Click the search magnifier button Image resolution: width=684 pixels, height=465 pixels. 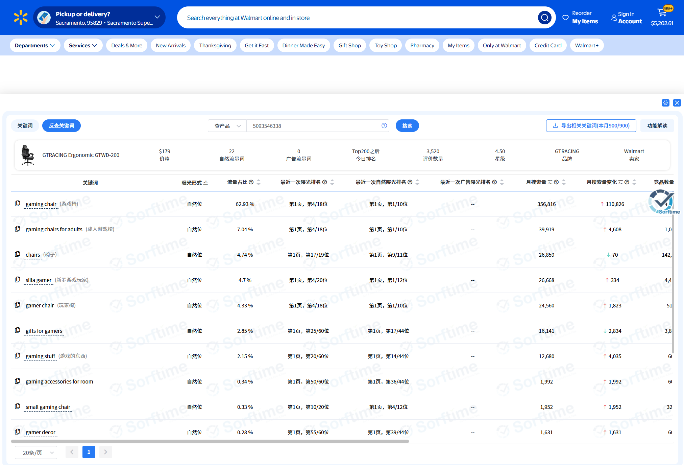pos(544,18)
